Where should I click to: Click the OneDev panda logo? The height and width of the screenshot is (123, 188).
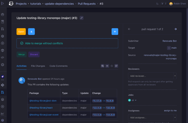coord(11,4)
